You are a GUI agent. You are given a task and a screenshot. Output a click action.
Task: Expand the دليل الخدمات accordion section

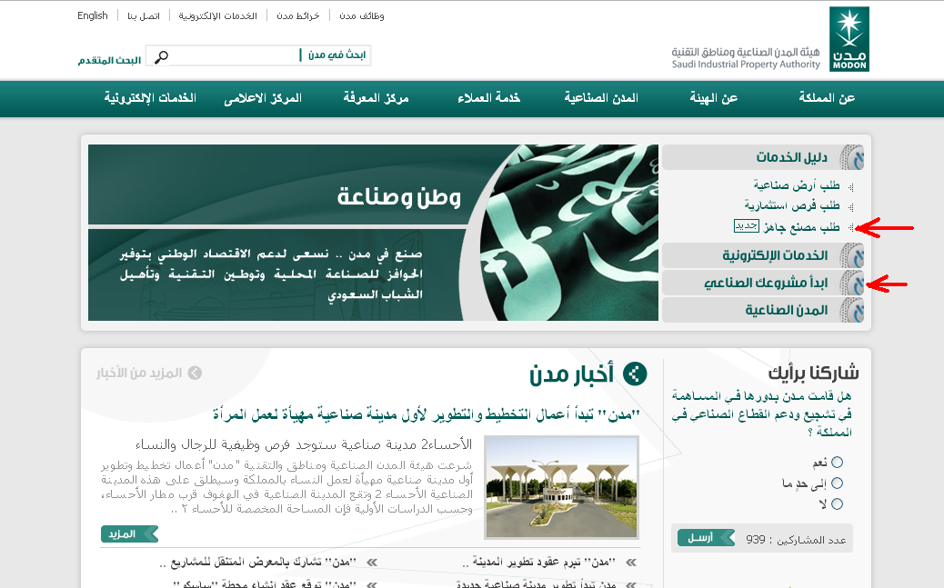tap(763, 158)
